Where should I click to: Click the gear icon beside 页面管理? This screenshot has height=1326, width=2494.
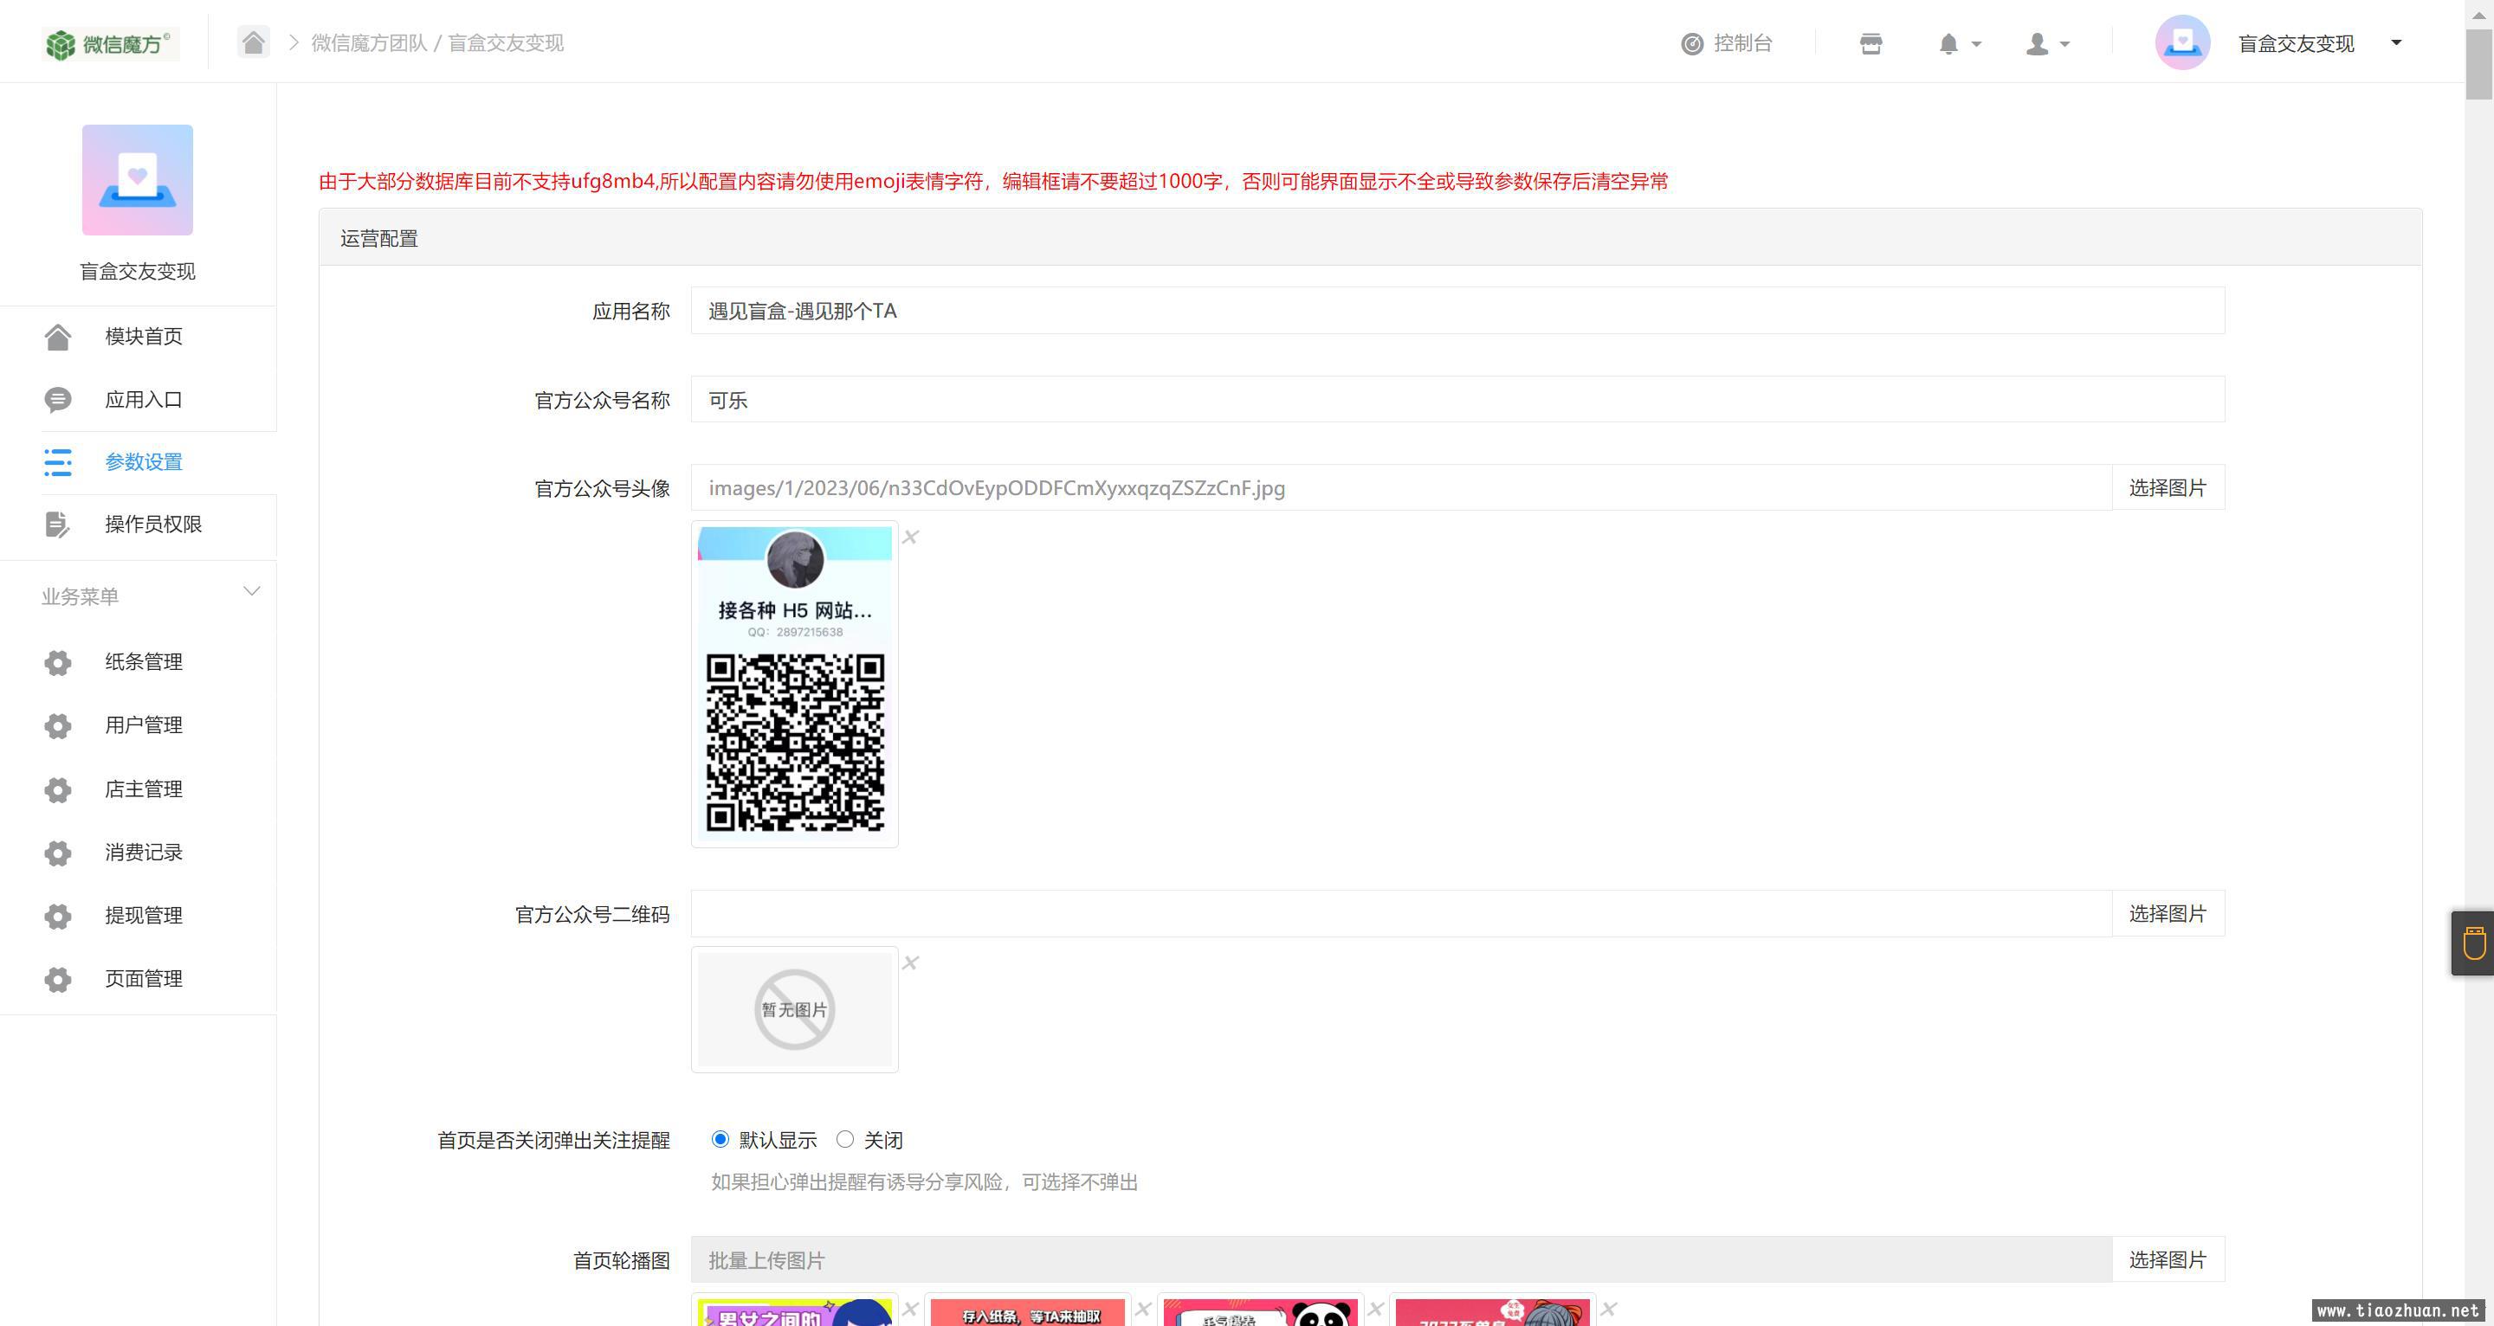58,980
